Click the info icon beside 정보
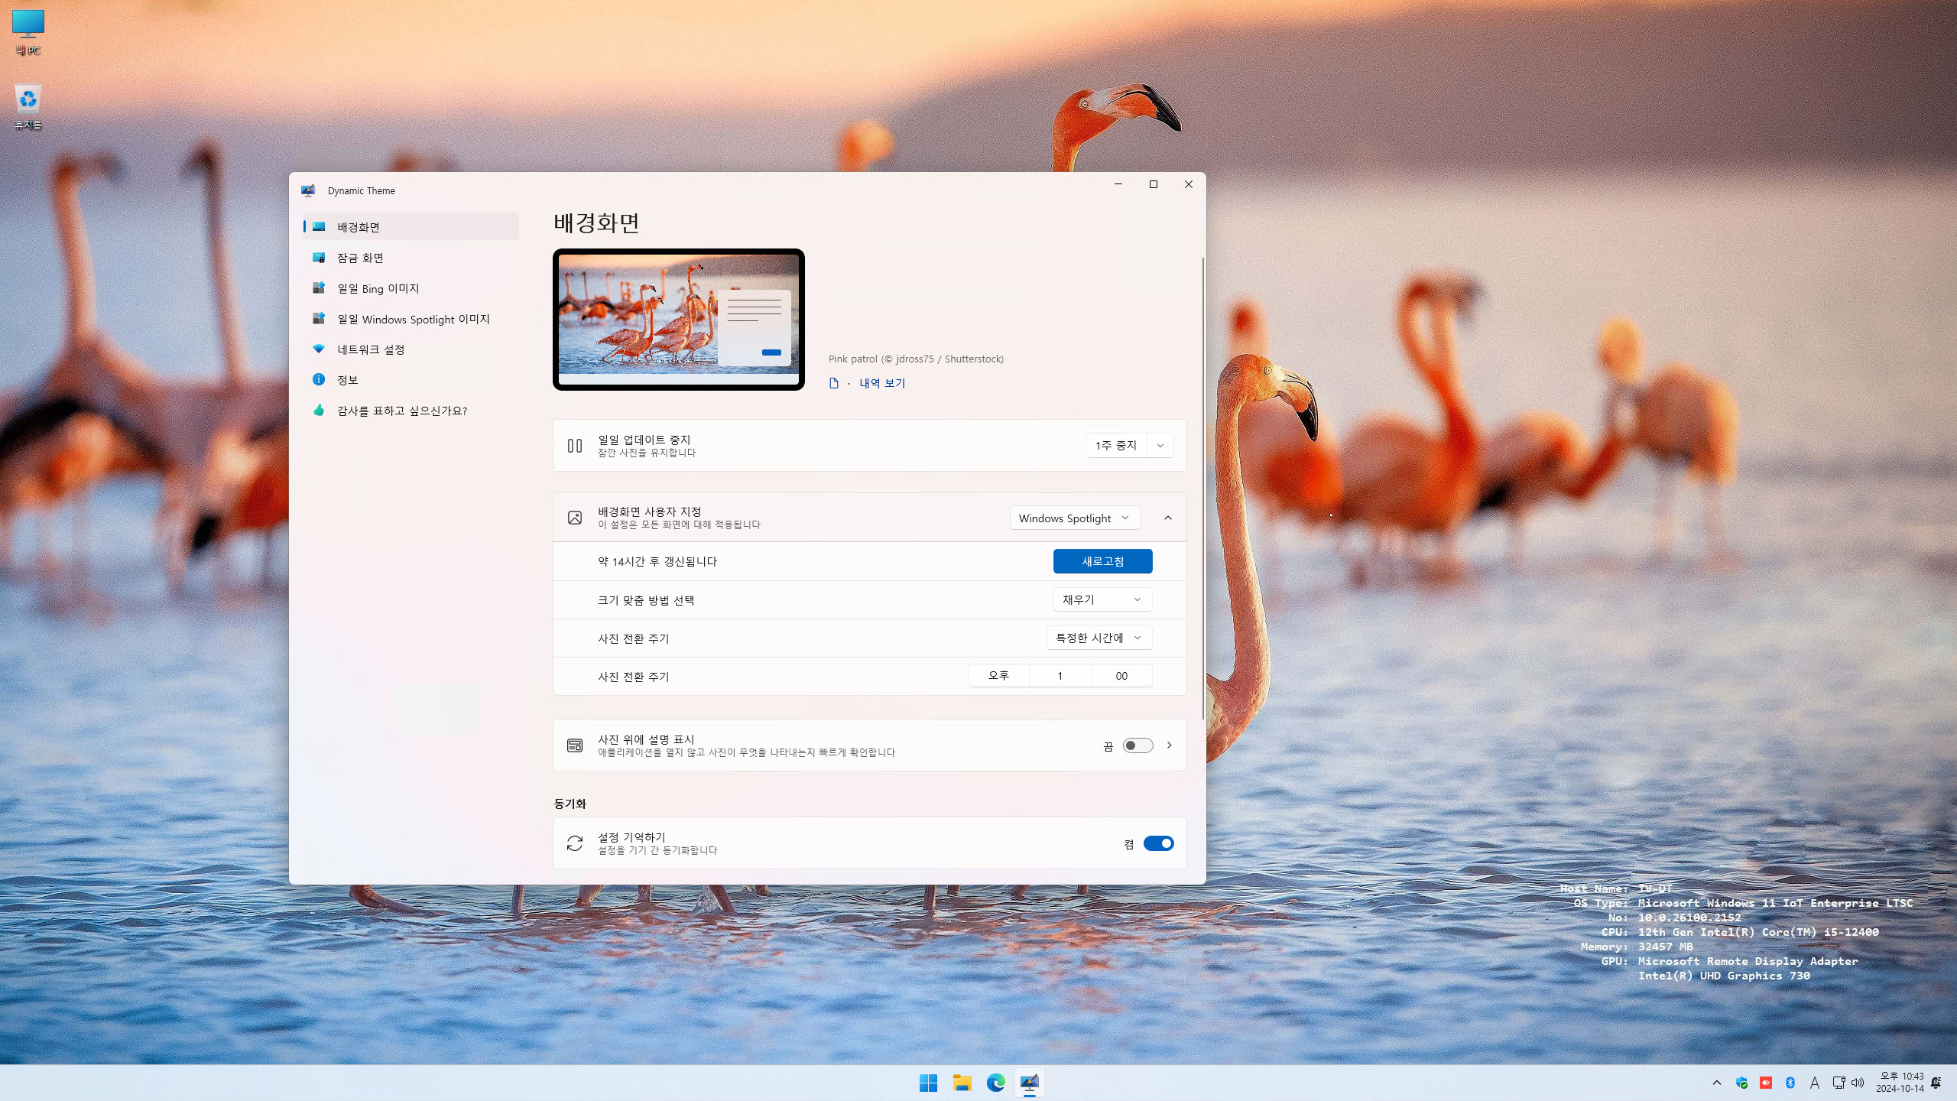The image size is (1957, 1101). click(319, 379)
